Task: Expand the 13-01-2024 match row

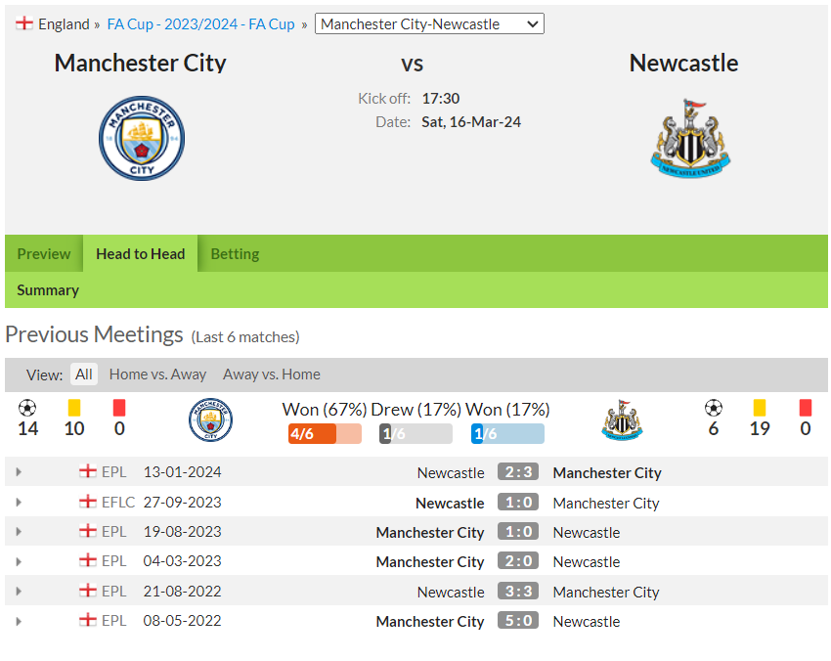Action: tap(19, 471)
